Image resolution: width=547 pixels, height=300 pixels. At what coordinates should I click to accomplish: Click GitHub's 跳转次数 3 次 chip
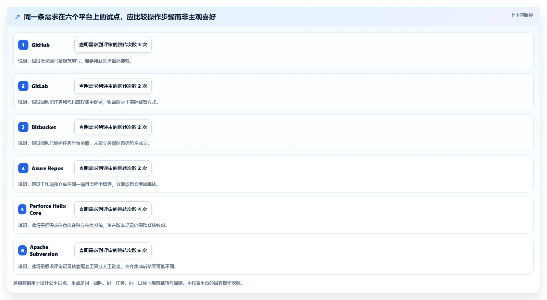tap(113, 45)
